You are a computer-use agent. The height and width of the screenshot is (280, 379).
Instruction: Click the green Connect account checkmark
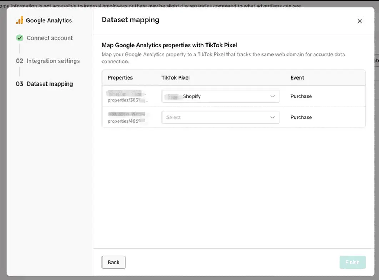pos(20,38)
